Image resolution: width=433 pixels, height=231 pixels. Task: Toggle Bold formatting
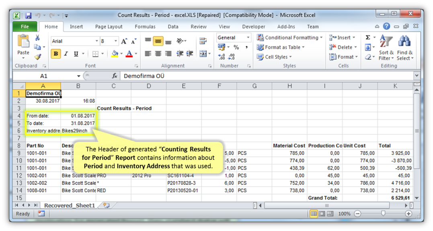tap(56, 54)
